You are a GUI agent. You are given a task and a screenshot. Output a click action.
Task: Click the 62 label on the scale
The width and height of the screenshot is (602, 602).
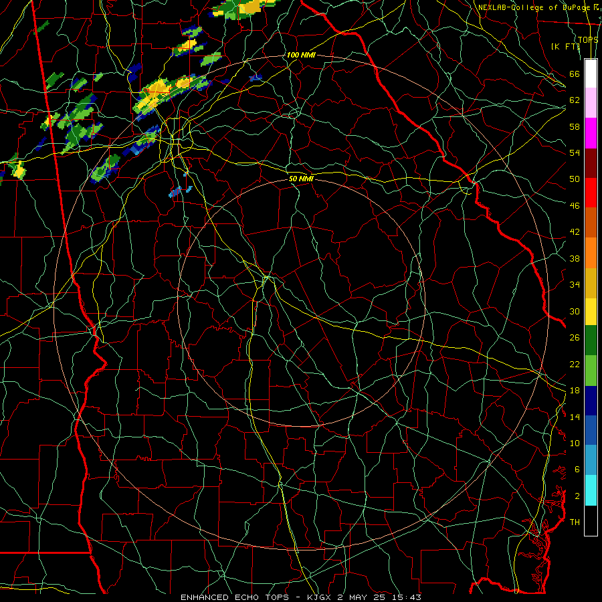coord(575,100)
